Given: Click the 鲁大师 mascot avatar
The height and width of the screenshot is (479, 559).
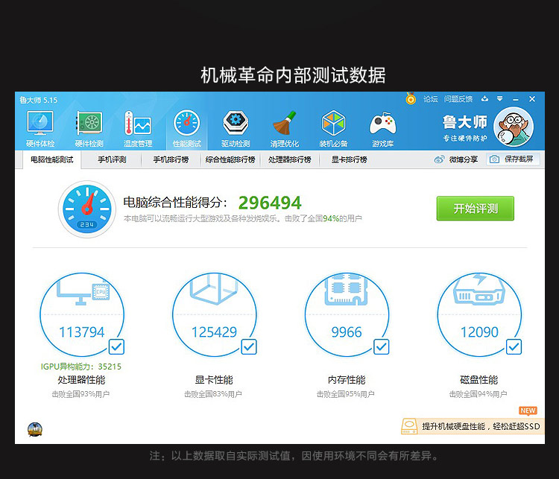Looking at the screenshot, I should 514,127.
